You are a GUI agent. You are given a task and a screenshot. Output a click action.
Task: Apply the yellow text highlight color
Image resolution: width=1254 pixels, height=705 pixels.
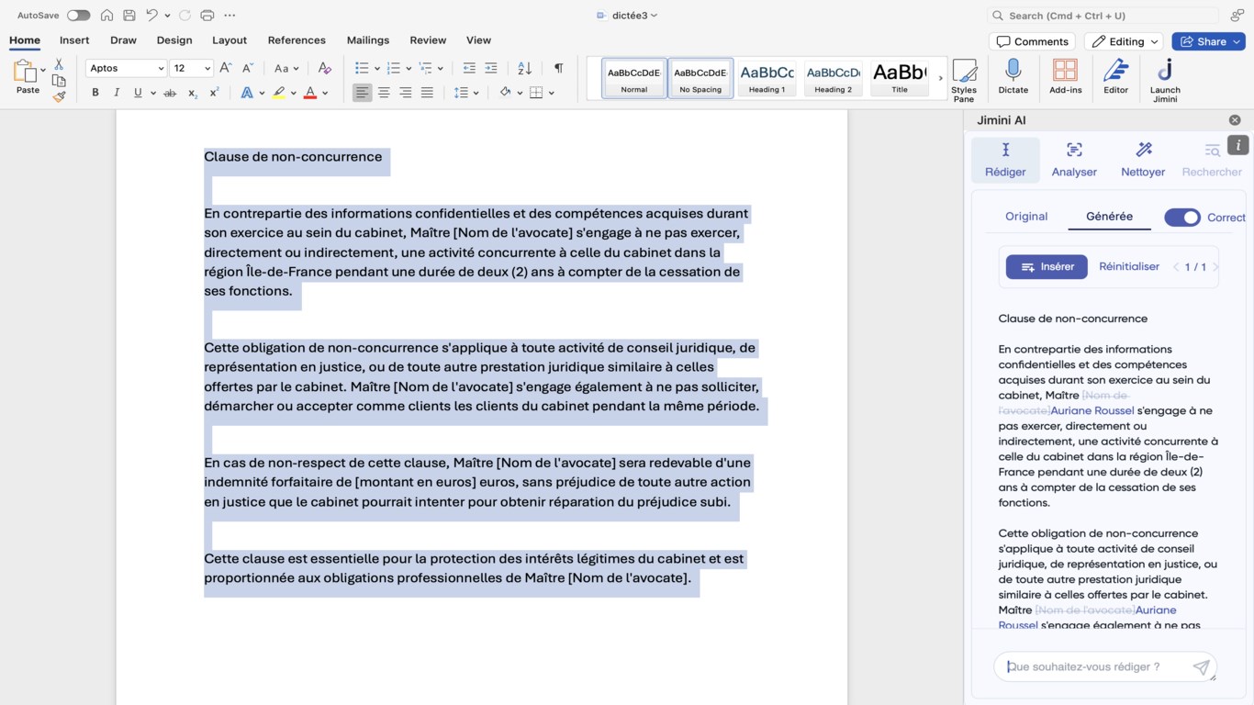[x=279, y=93]
